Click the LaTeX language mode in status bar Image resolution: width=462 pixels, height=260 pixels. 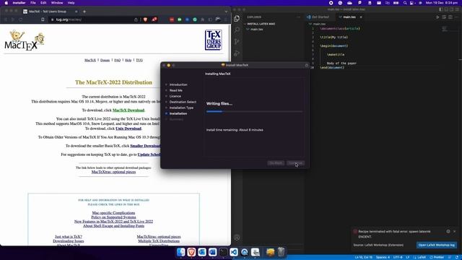422,257
